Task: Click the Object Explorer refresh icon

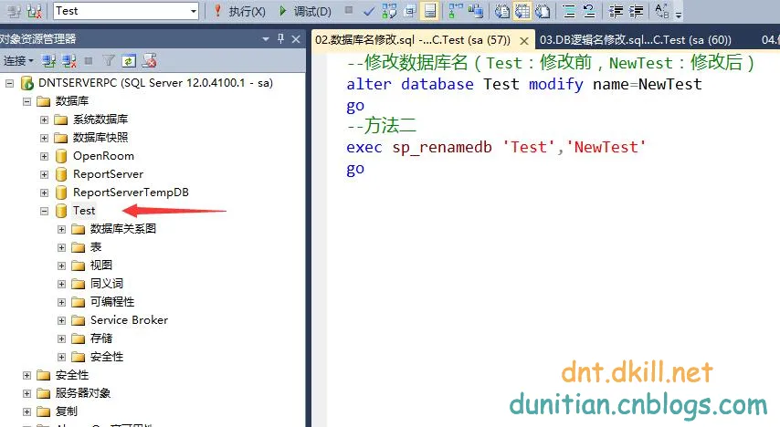Action: [129, 61]
